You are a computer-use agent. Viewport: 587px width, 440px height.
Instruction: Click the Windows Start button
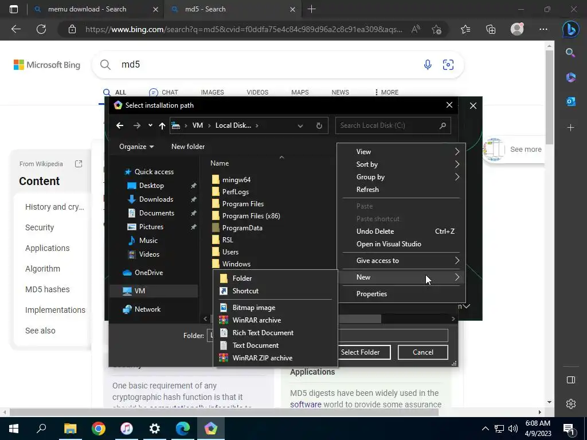click(x=14, y=429)
